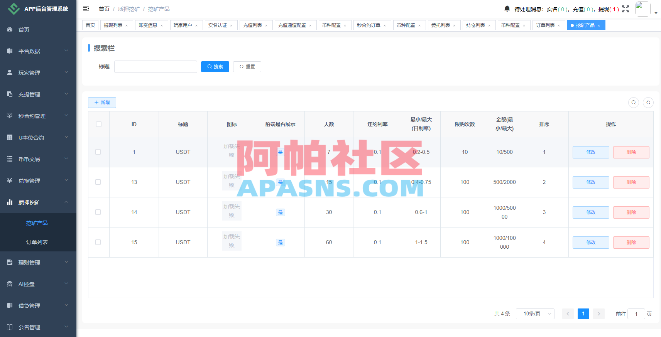This screenshot has height=337, width=661.
Task: Close the 账变信息 tab
Action: (x=162, y=25)
